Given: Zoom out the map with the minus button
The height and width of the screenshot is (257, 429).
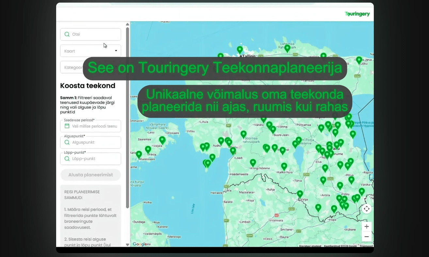Looking at the screenshot, I should 367,236.
